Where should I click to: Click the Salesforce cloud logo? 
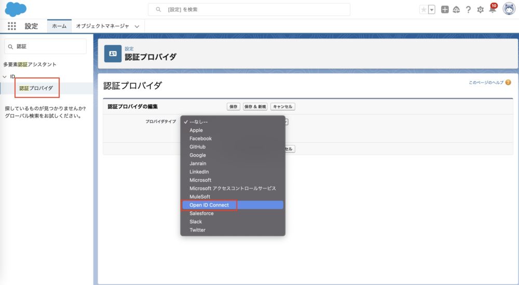click(x=16, y=9)
